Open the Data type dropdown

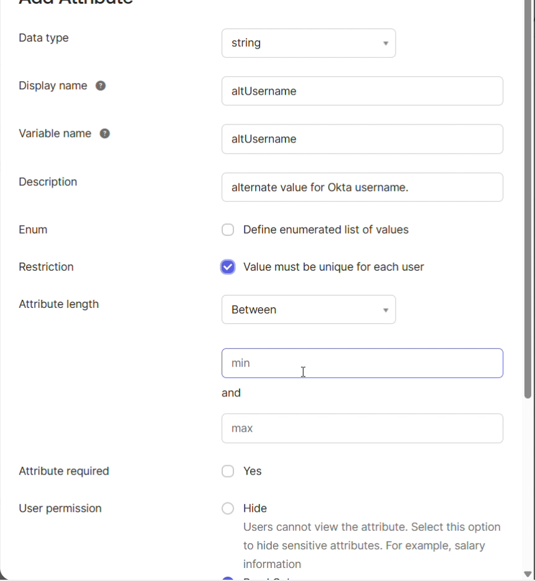[308, 43]
